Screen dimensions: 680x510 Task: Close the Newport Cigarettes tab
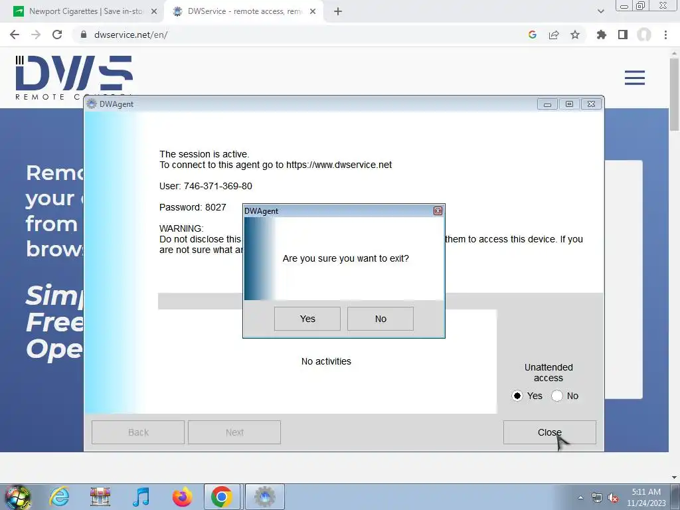coord(154,12)
